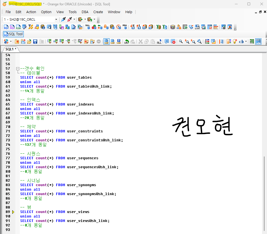The width and height of the screenshot is (267, 234).
Task: Click the health check stethoscope icon
Action: 191,27
